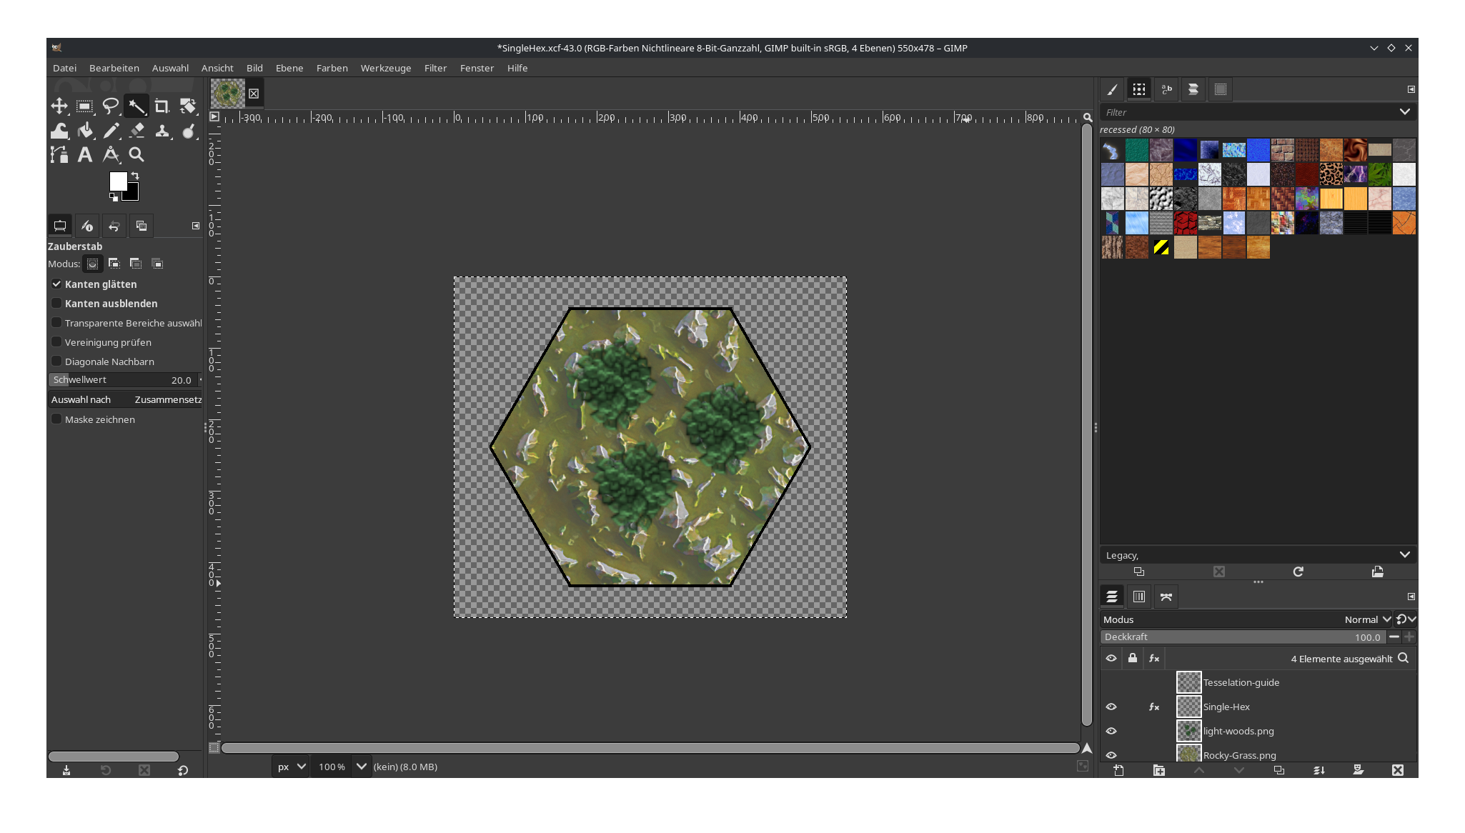Image resolution: width=1465 pixels, height=833 pixels.
Task: Select the Zoom magnifier tool
Action: [x=136, y=154]
